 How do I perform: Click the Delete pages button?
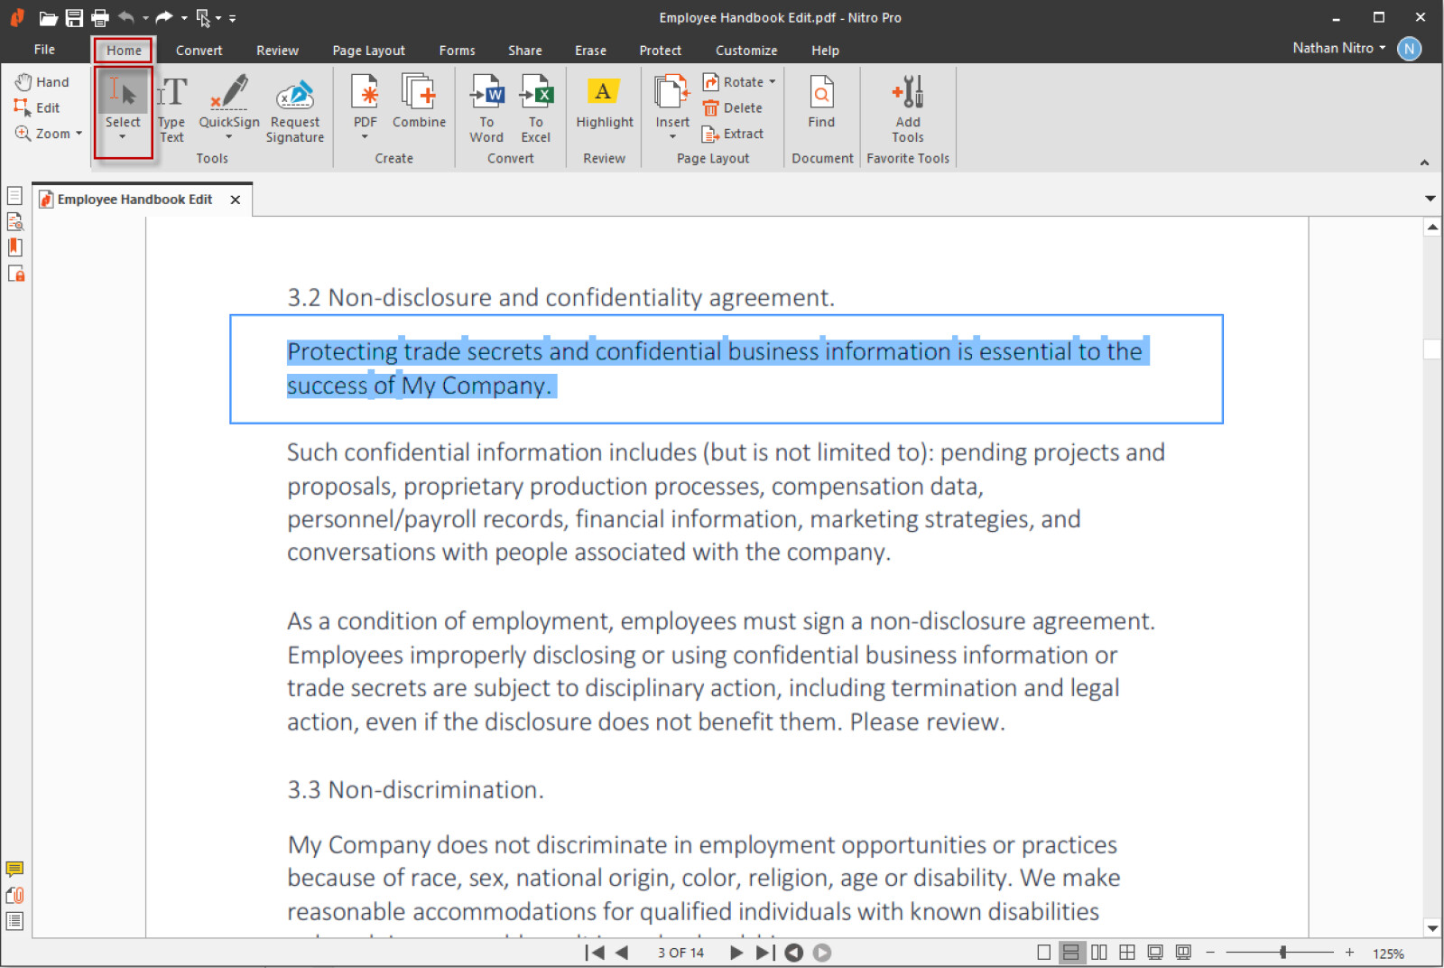tap(733, 108)
